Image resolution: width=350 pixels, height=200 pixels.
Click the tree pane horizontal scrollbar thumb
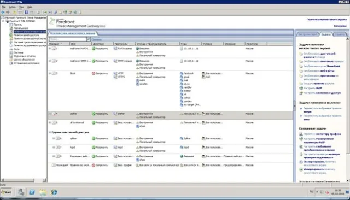[x=19, y=180]
